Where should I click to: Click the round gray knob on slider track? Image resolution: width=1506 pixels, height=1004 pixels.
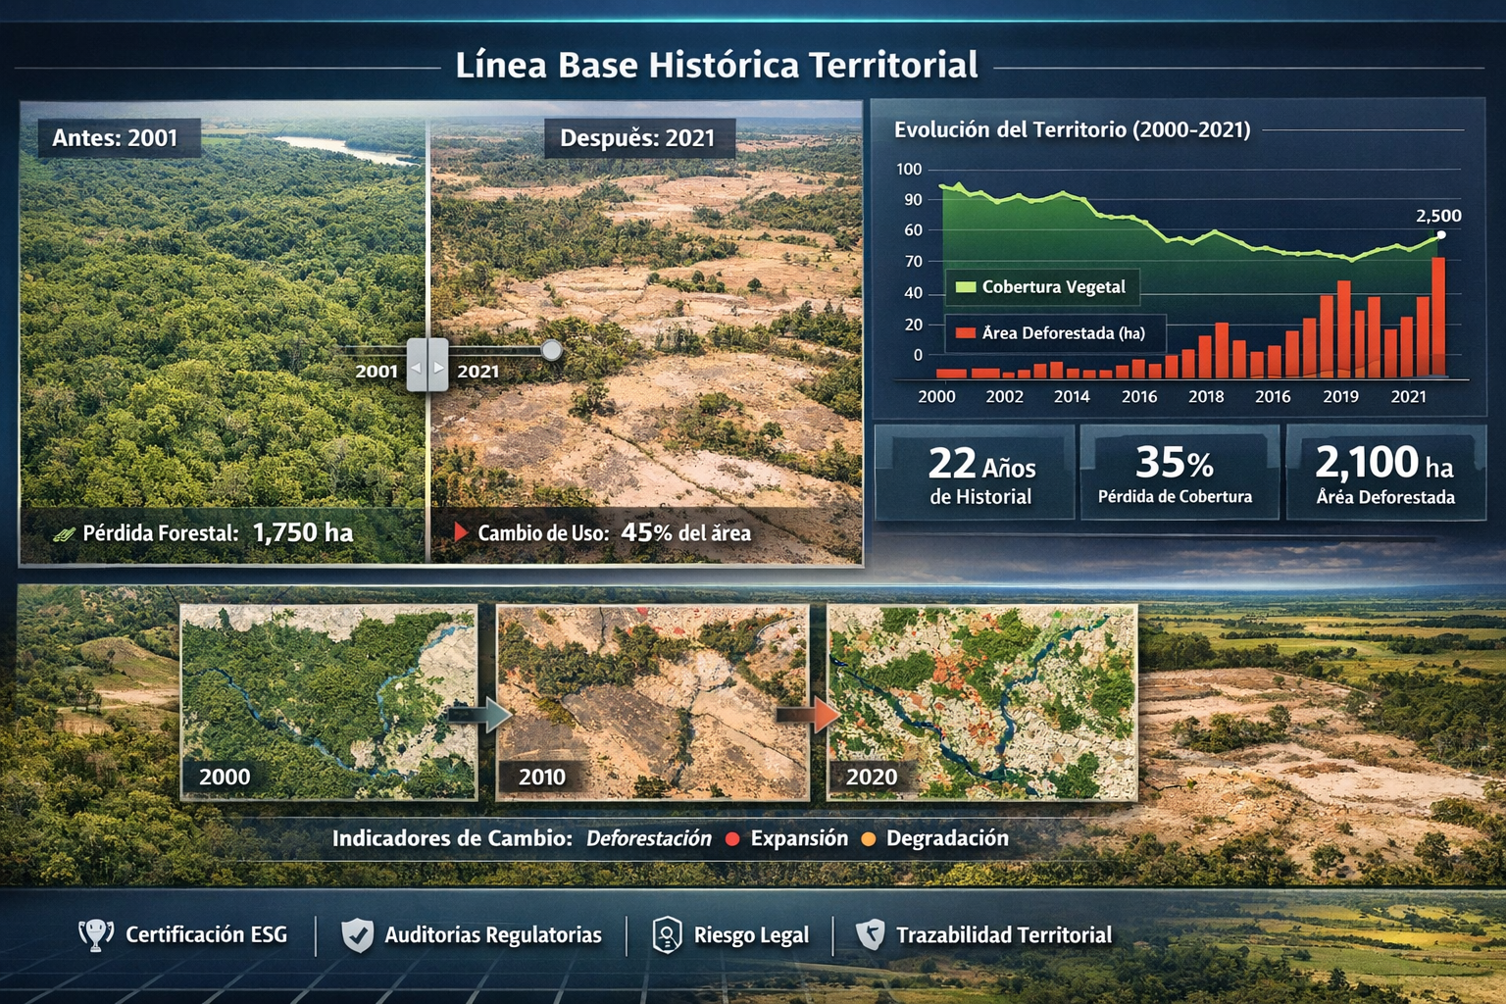[552, 350]
